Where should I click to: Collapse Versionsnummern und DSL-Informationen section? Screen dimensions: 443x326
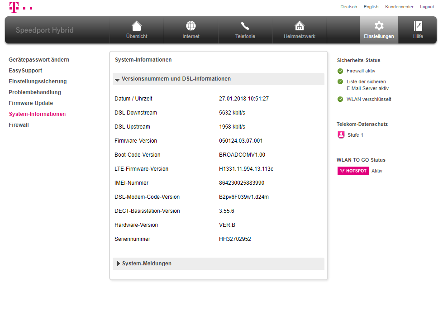[219, 79]
